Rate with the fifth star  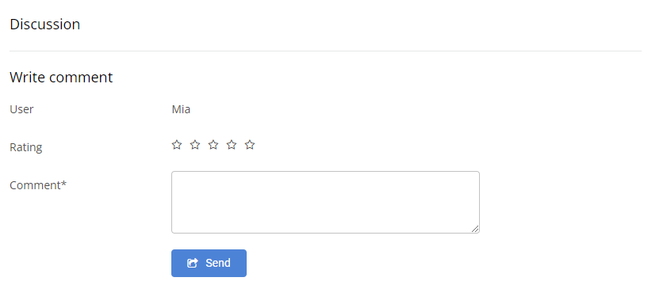250,145
